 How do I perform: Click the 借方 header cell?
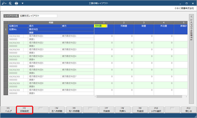tap(44, 26)
